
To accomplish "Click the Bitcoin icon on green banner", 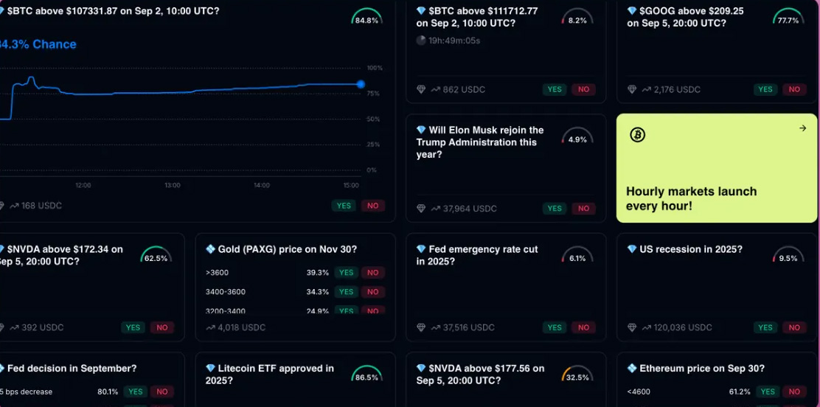I will pos(638,134).
